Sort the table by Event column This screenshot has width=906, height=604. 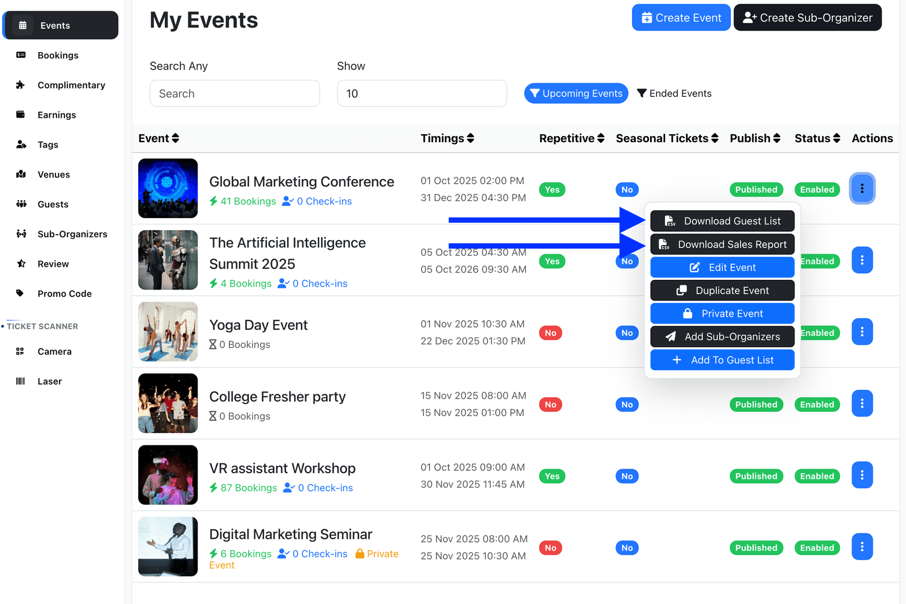[x=159, y=138]
